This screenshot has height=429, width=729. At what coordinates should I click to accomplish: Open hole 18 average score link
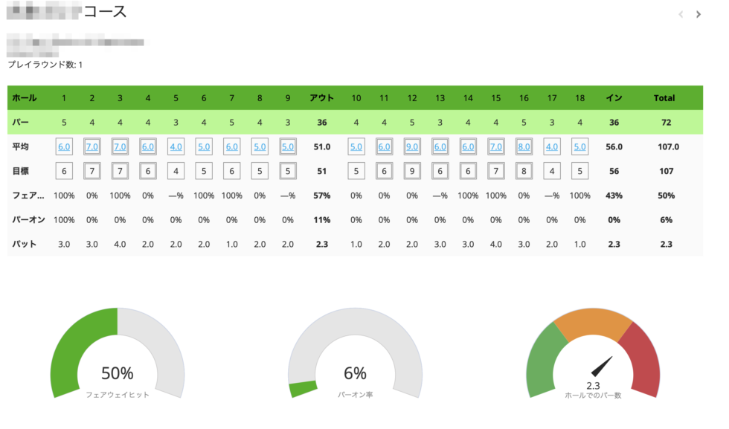tap(580, 147)
